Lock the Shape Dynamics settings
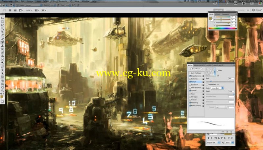The image size is (263, 150). (203, 76)
